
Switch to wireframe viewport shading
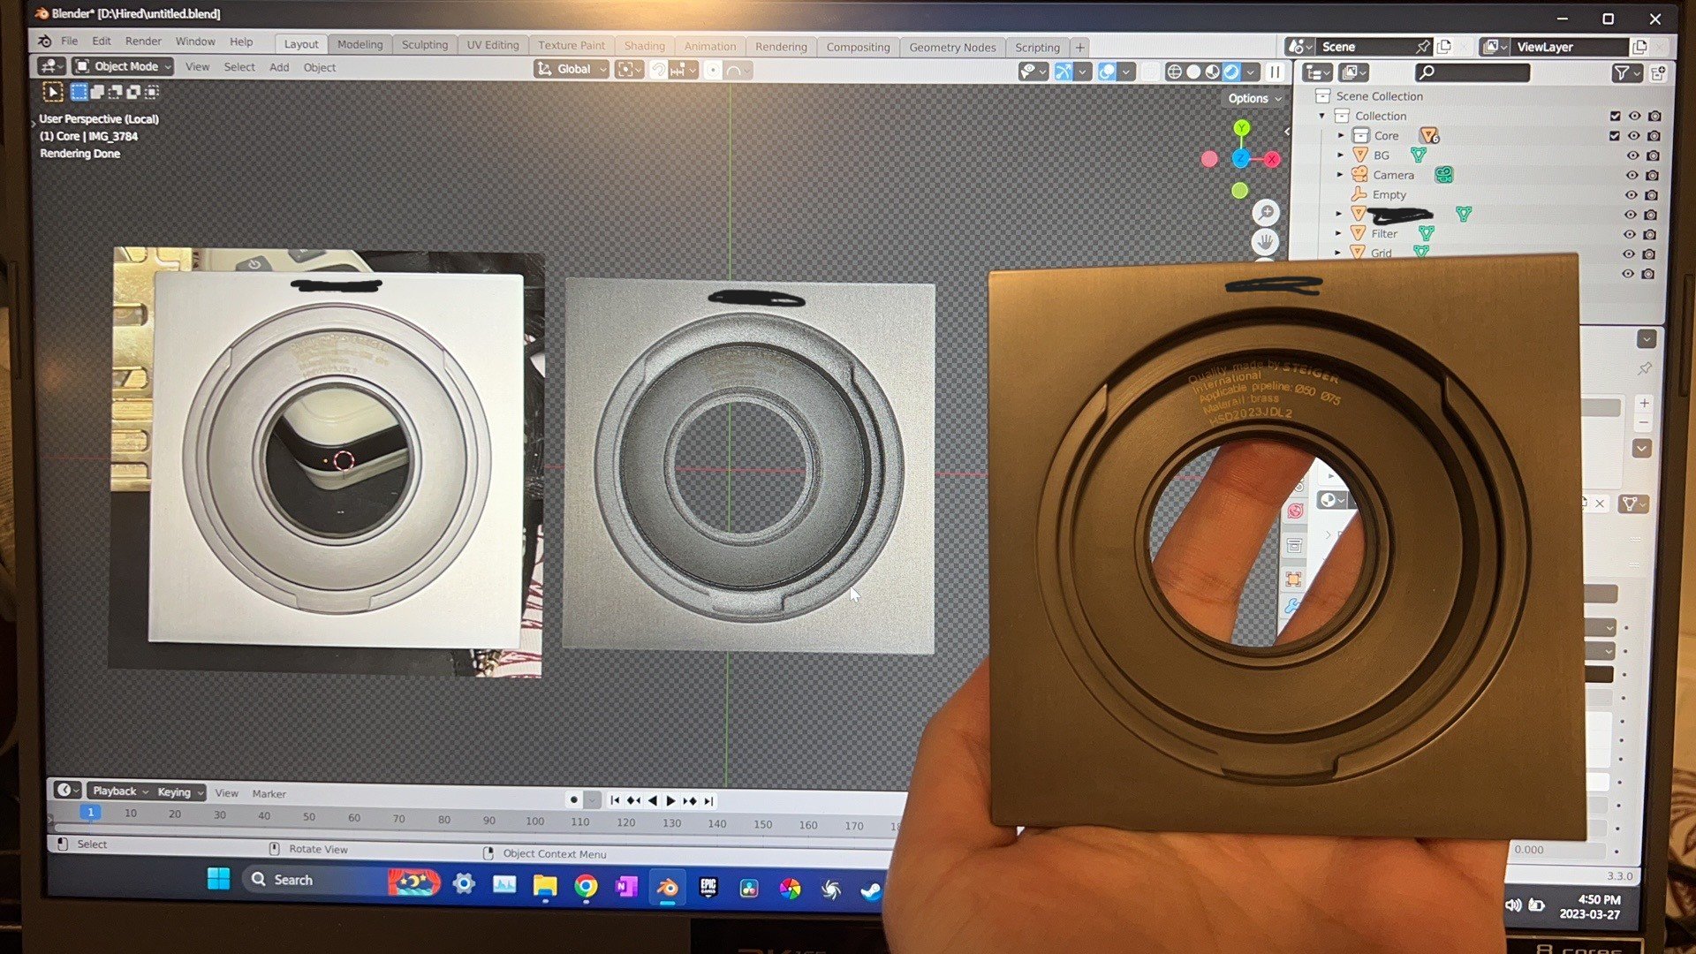(1174, 72)
